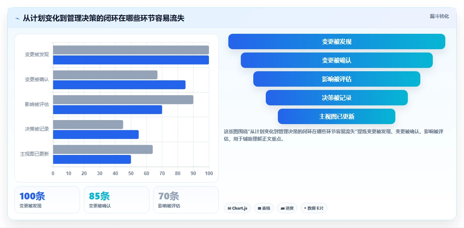The image size is (464, 228).
Task: Select the 变更被确认 funnel stage
Action: click(x=337, y=60)
